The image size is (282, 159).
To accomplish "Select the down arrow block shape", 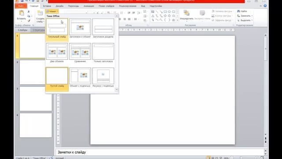I will [x=169, y=16].
